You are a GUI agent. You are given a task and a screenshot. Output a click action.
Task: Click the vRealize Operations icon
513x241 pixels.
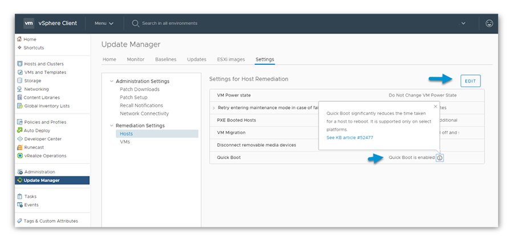19,156
